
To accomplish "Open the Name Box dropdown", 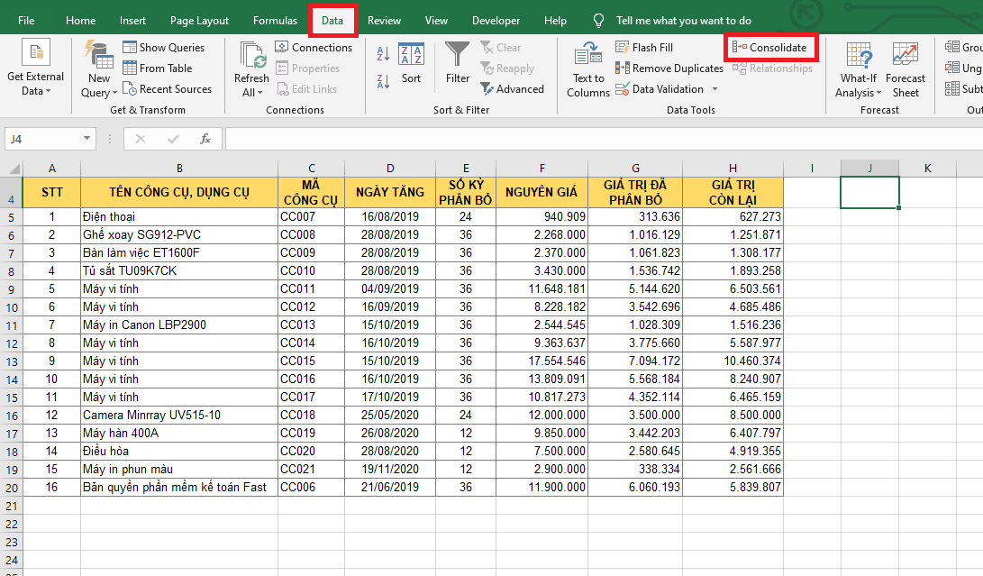I will (x=86, y=139).
